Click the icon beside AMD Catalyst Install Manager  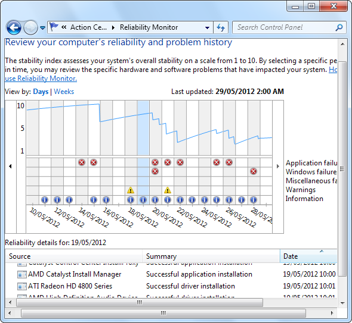tap(21, 274)
